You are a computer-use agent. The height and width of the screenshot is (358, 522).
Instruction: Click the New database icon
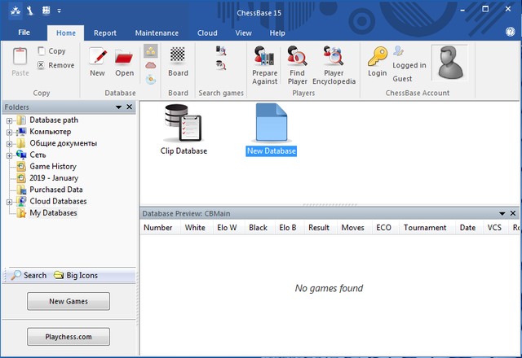click(97, 62)
